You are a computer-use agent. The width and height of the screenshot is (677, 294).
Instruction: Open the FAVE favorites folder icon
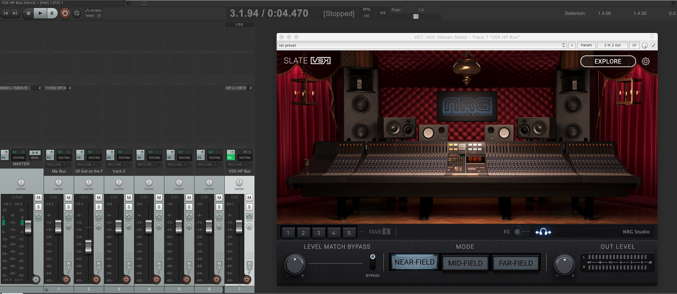coord(387,232)
